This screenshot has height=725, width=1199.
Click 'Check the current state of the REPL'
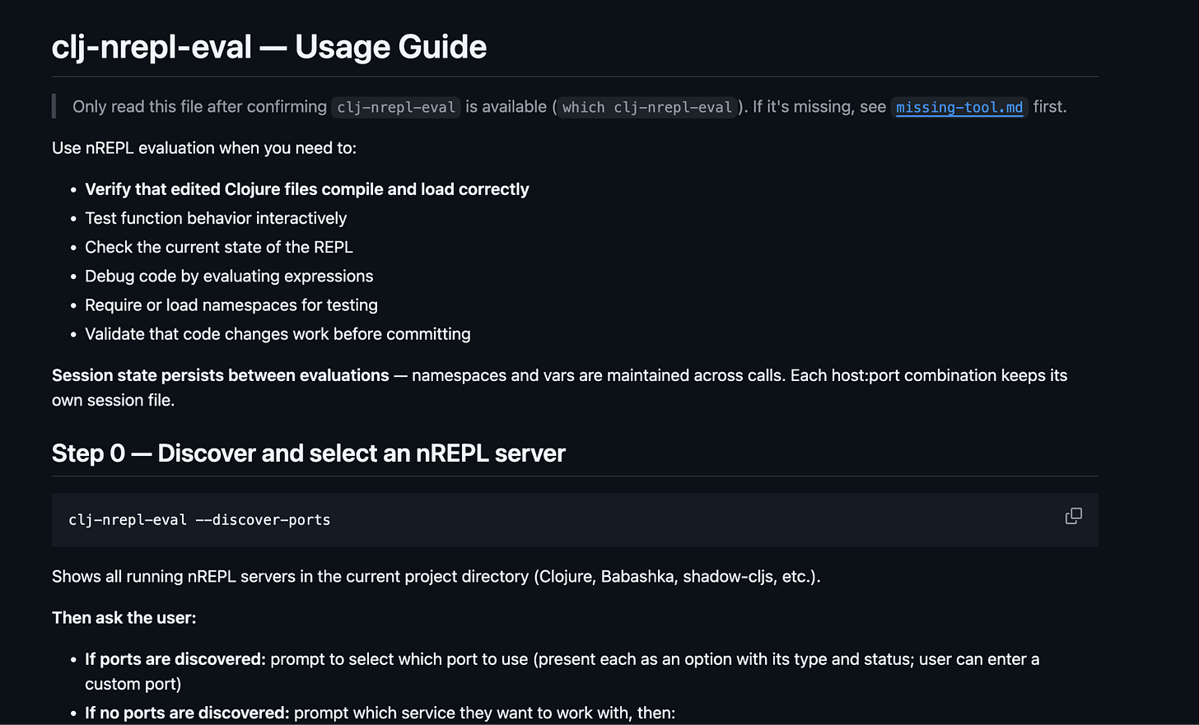click(x=219, y=247)
